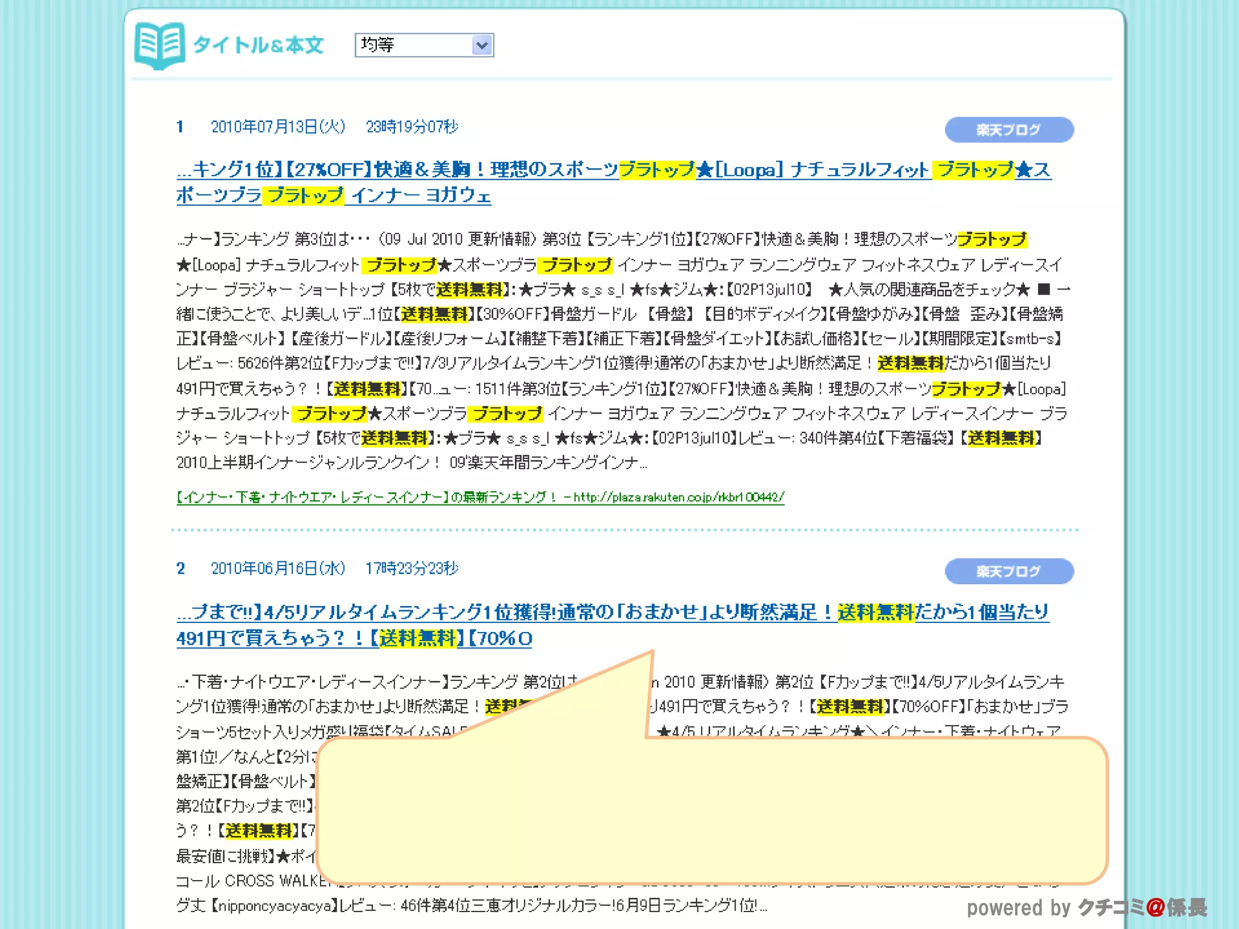Click the 楽天ブログ badge of result 1
This screenshot has width=1239, height=929.
(x=1009, y=130)
